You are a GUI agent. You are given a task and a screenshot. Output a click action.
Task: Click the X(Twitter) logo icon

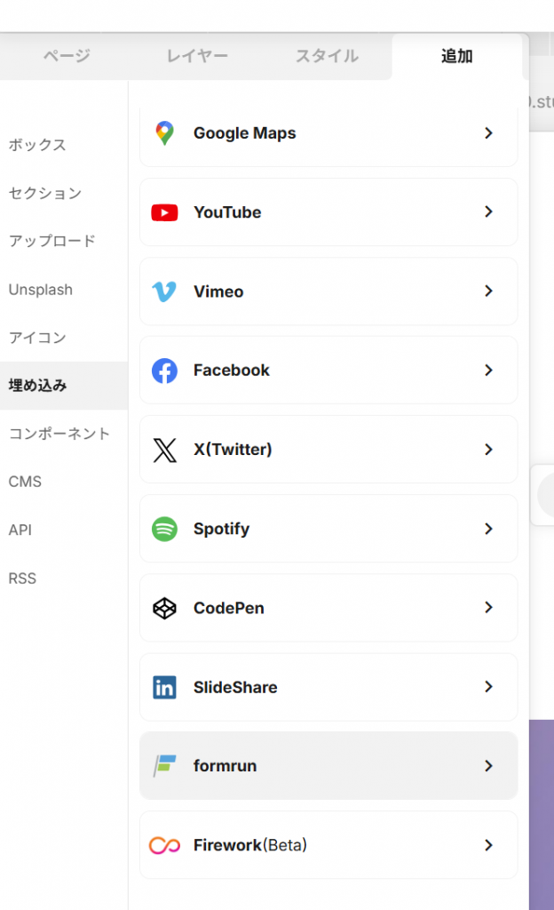pos(166,450)
